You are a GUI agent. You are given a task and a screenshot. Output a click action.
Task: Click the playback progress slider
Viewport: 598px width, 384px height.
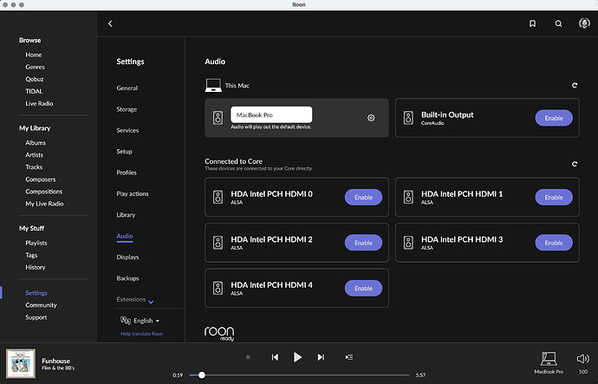tap(299, 374)
